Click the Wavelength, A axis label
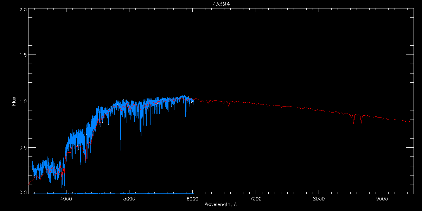422x211 pixels. 221,204
